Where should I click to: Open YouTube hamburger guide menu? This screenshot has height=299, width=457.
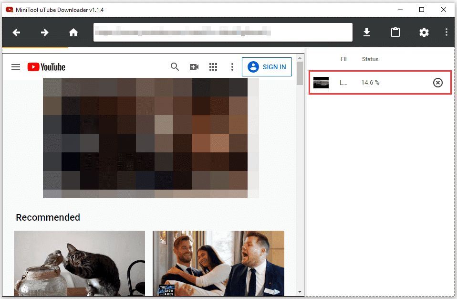coord(16,67)
